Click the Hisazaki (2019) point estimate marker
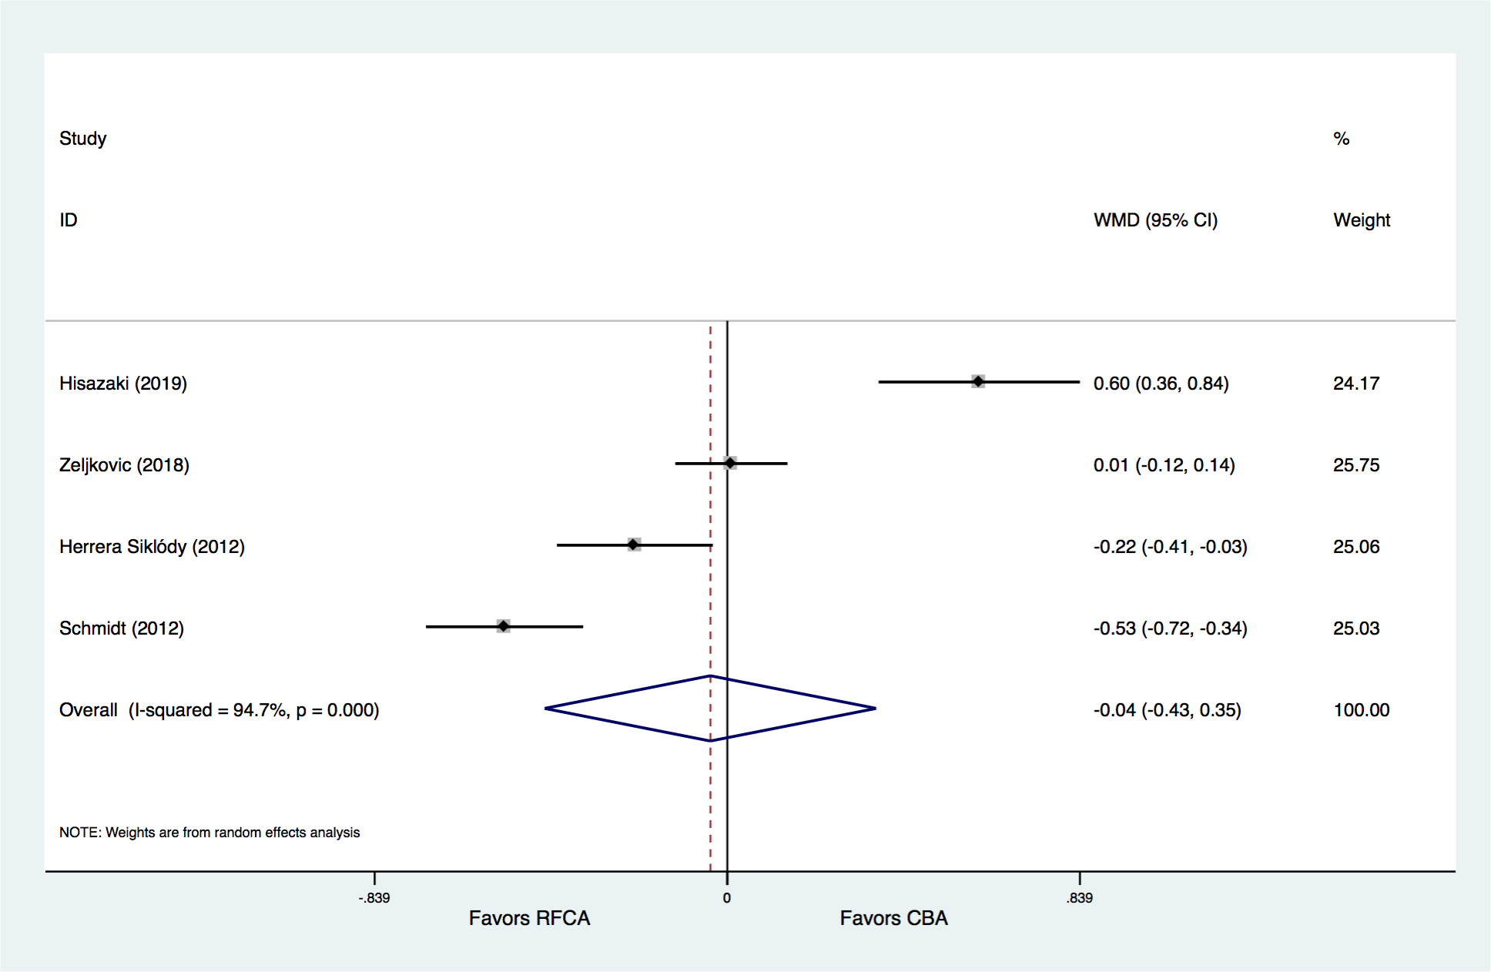 [x=977, y=381]
